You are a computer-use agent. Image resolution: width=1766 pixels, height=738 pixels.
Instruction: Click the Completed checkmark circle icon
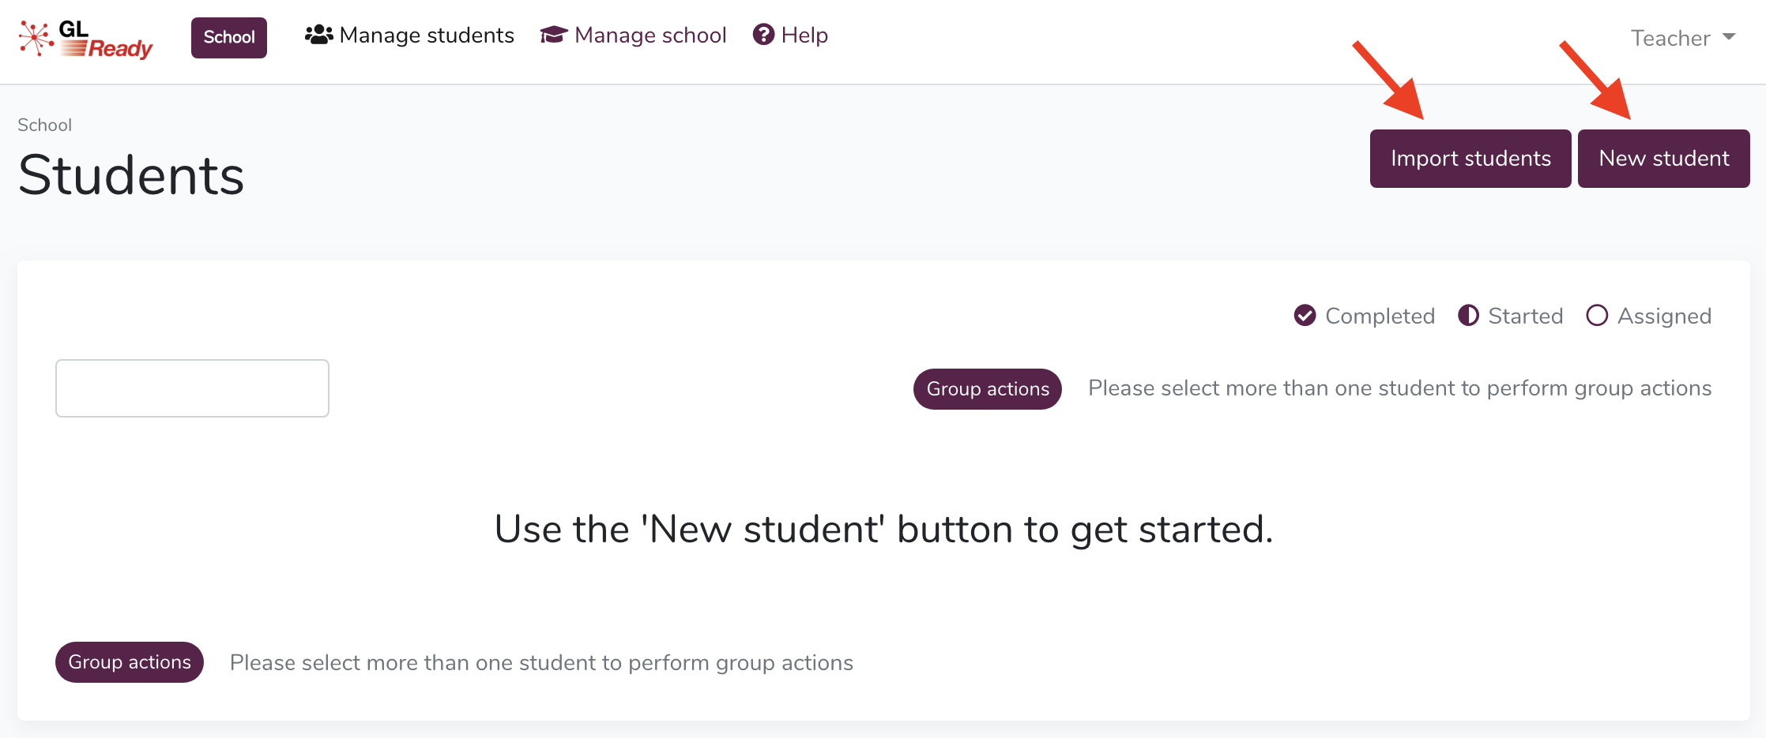(1305, 316)
